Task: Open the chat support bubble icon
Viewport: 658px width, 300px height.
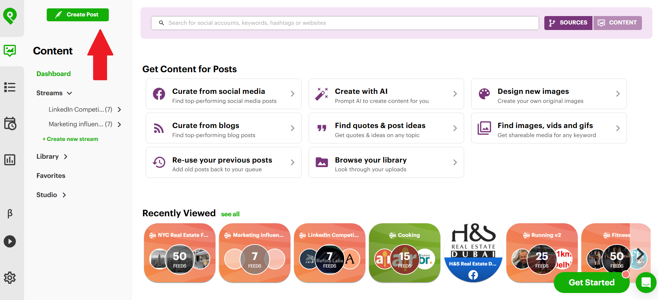Action: [x=646, y=283]
